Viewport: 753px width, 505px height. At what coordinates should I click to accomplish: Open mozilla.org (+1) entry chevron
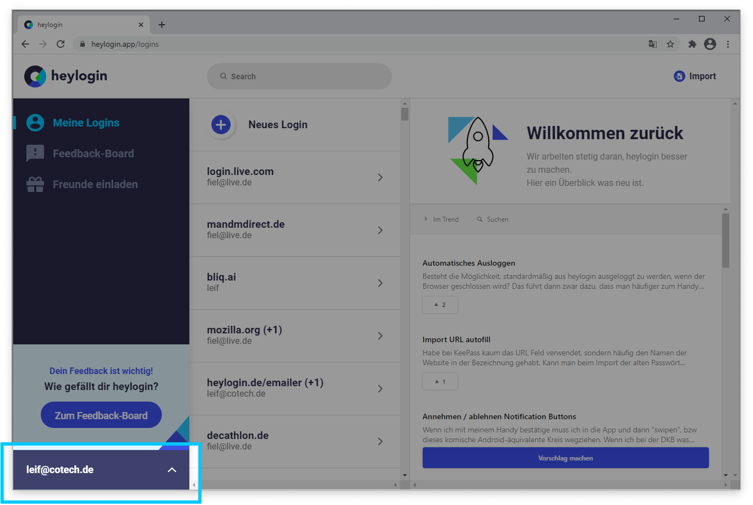click(x=380, y=336)
